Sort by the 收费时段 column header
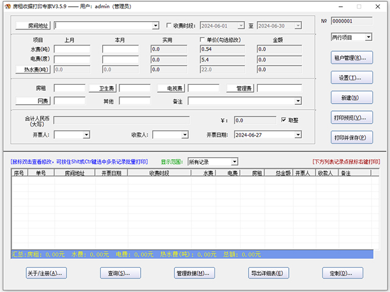Image resolution: width=390 pixels, height=292 pixels. [x=160, y=173]
